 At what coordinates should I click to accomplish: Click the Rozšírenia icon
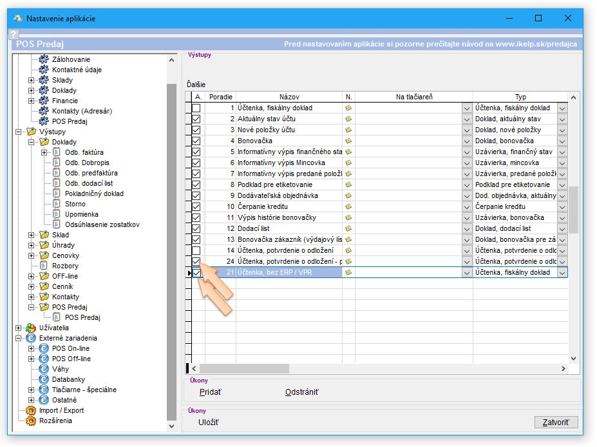(x=31, y=421)
